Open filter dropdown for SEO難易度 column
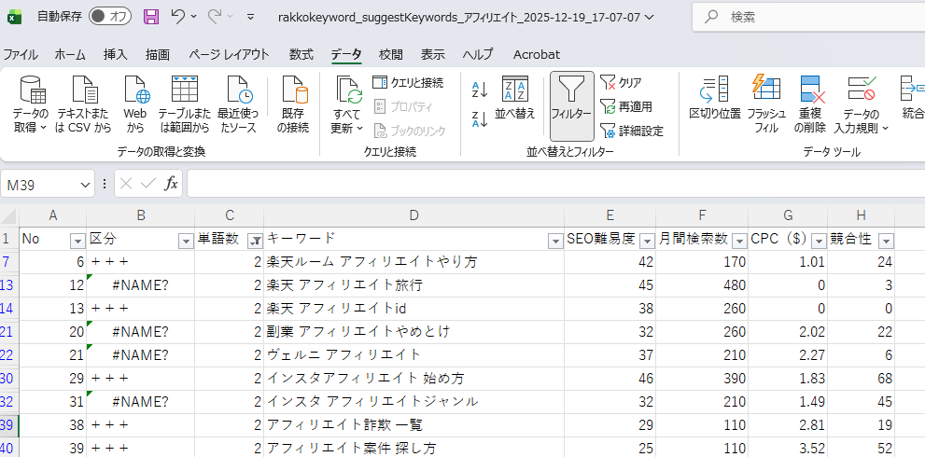Image resolution: width=925 pixels, height=457 pixels. click(646, 240)
